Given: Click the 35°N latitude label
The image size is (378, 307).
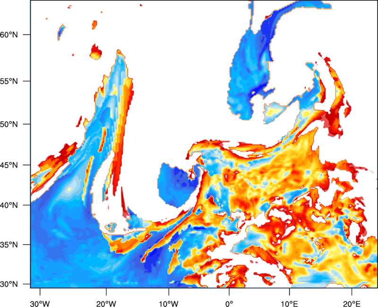Looking at the screenshot, I should [x=9, y=245].
